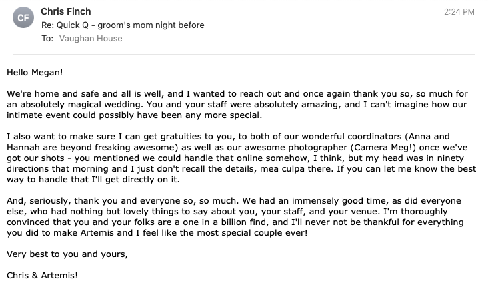Click the "Chris & Artemis!" signature
The height and width of the screenshot is (285, 488).
(42, 275)
